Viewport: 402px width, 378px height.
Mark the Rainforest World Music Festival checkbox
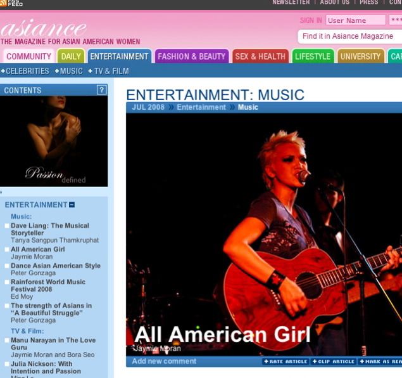pos(7,282)
